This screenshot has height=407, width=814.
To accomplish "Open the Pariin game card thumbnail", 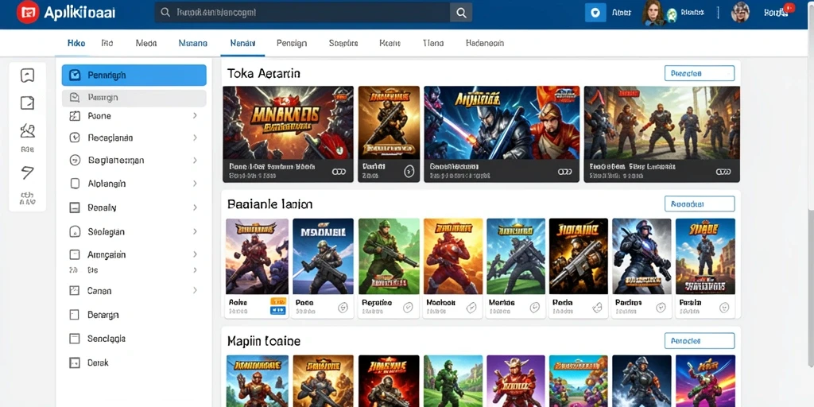I will point(705,257).
